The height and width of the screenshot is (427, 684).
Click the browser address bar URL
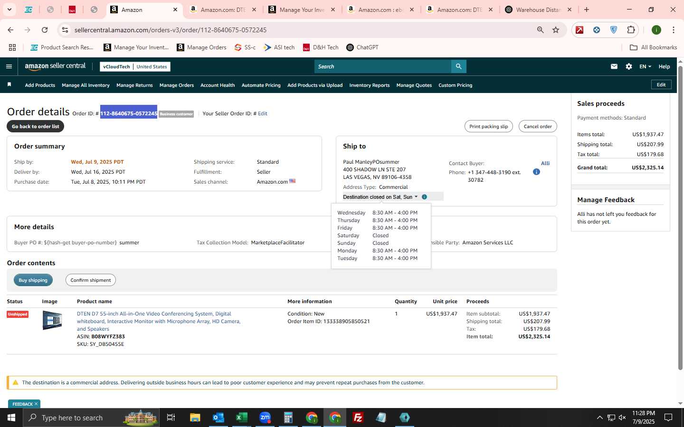tap(171, 30)
